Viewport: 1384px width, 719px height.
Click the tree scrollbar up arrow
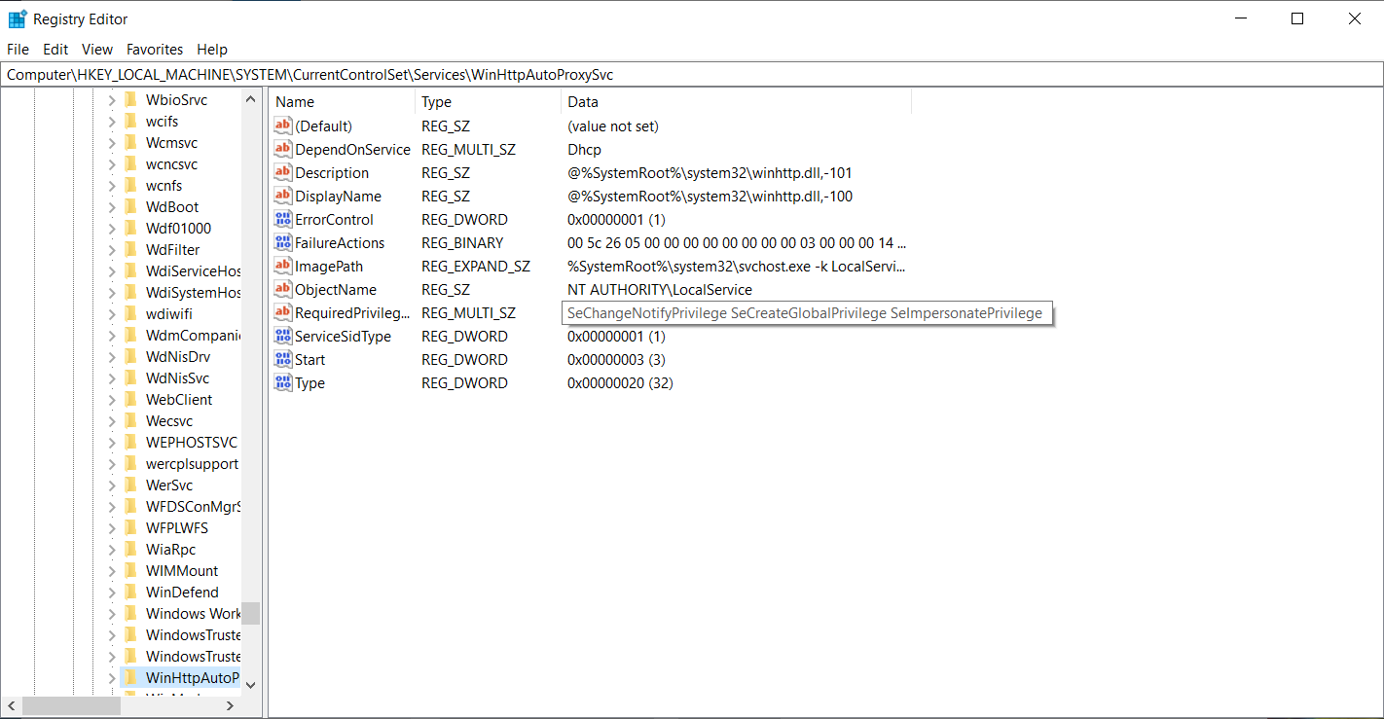click(x=250, y=99)
